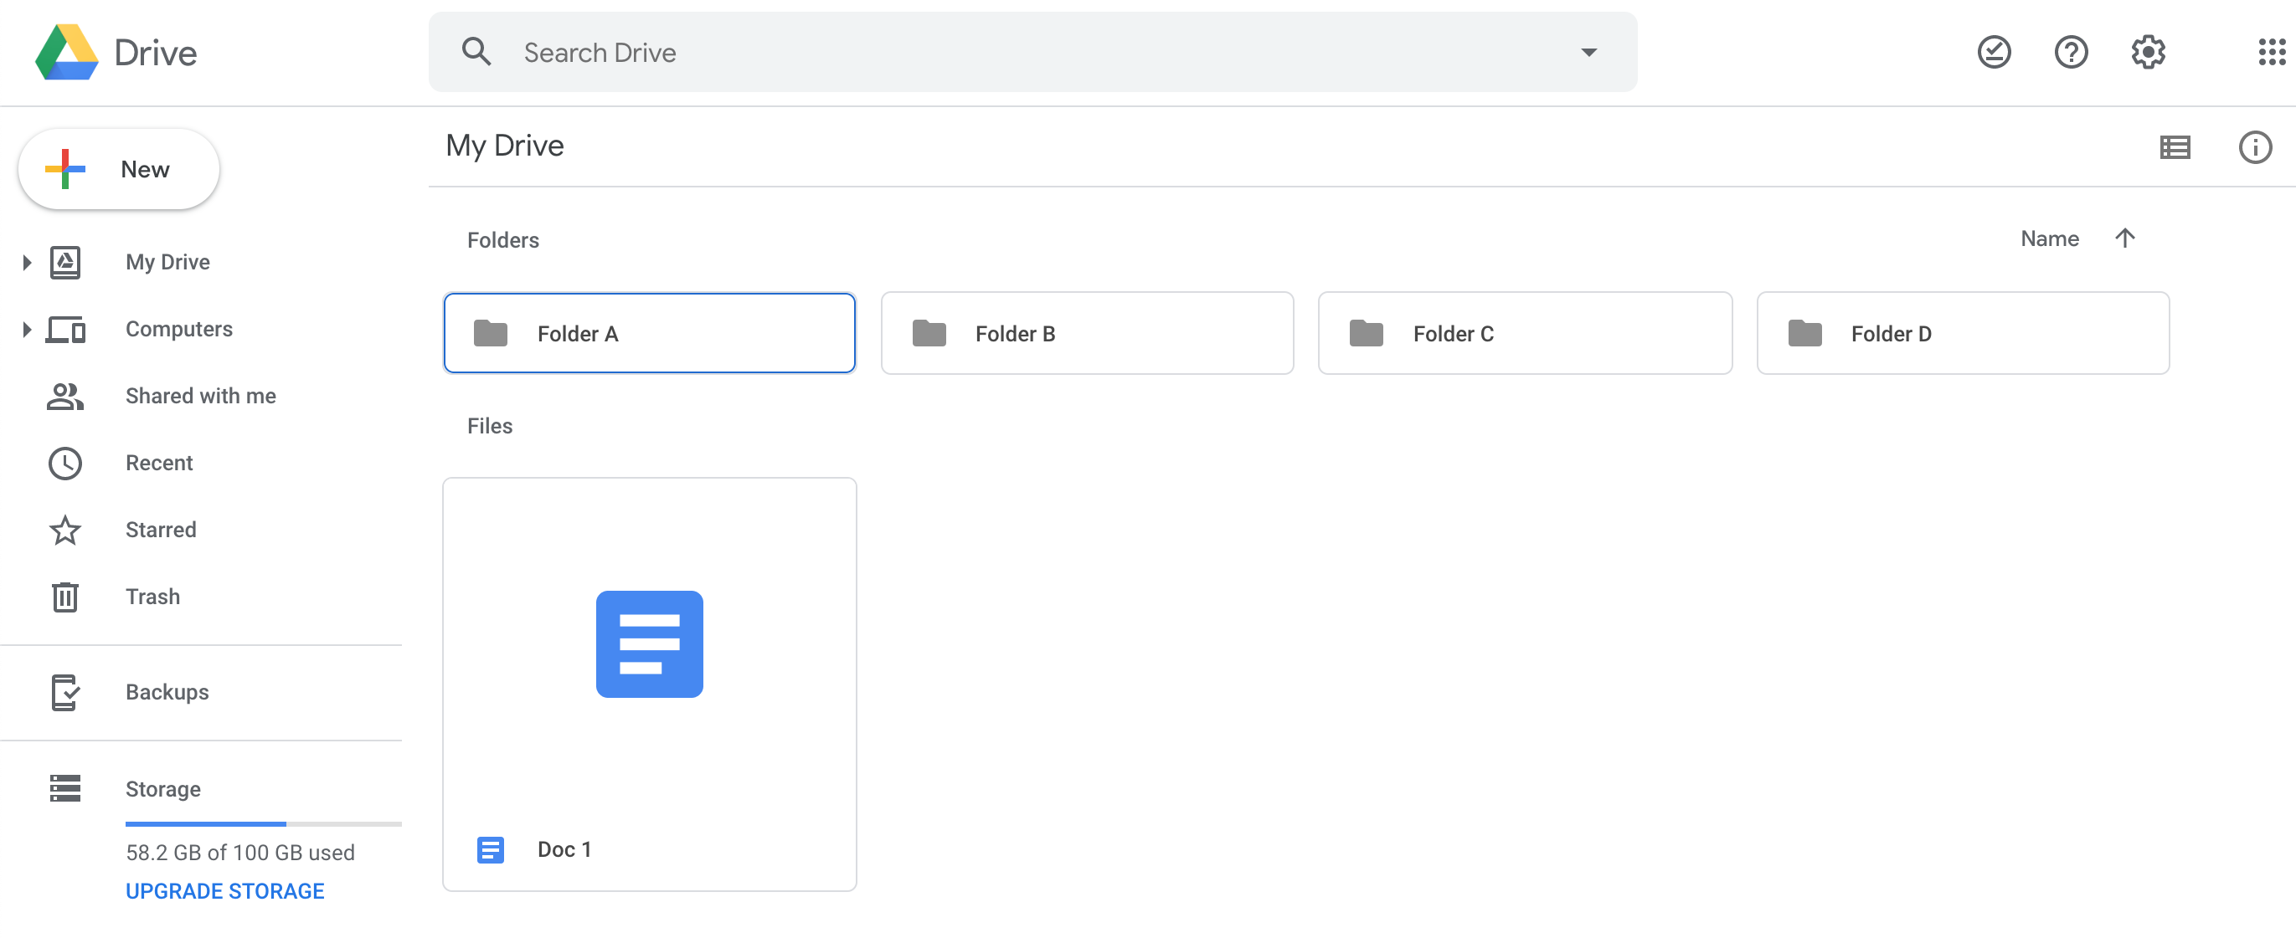Open the Settings gear menu
The width and height of the screenshot is (2296, 938).
2148,53
